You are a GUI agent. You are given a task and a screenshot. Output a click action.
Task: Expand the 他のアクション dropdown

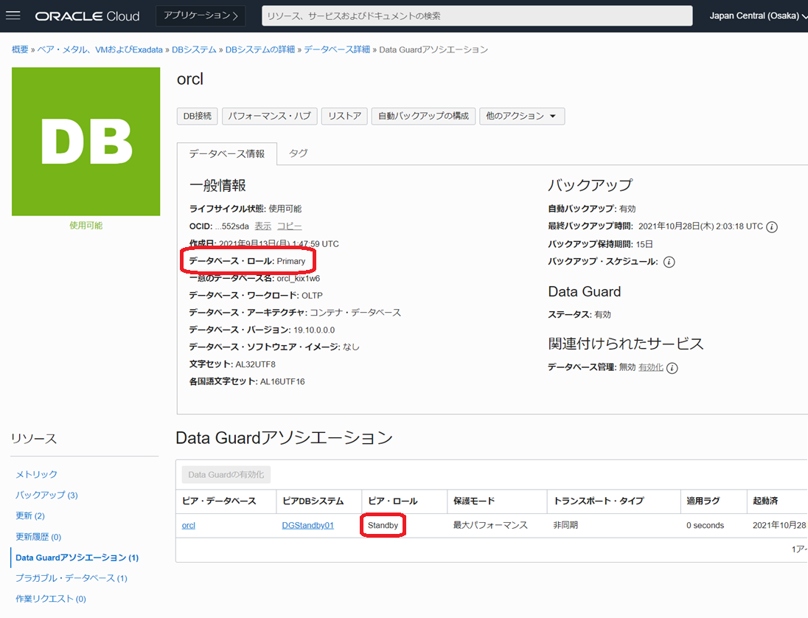pos(521,116)
